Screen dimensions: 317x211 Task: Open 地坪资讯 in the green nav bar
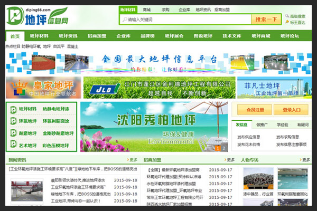click(68, 36)
